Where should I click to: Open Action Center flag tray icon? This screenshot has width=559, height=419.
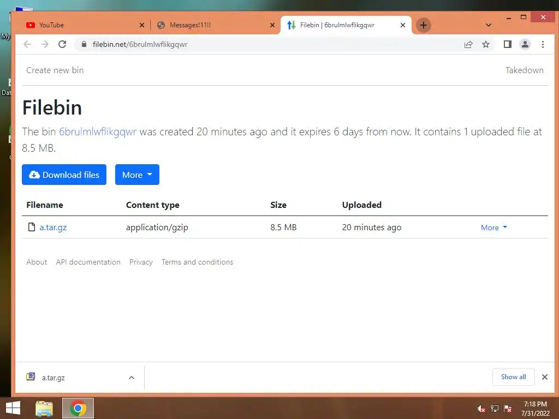508,409
